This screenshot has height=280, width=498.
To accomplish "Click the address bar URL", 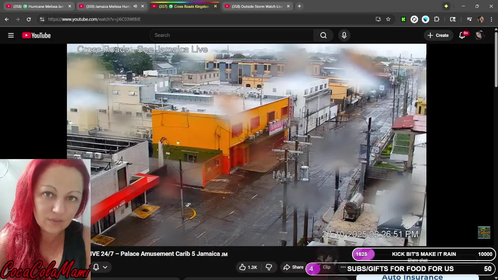I will coord(94,19).
